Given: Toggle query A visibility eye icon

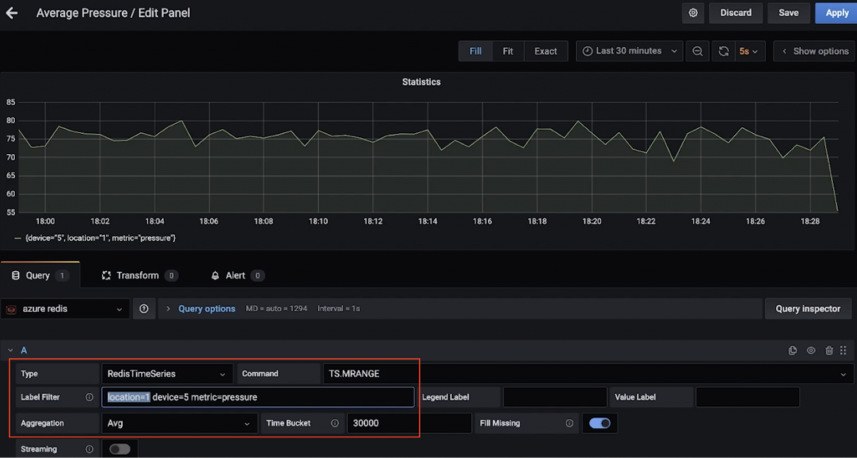Looking at the screenshot, I should [x=811, y=351].
